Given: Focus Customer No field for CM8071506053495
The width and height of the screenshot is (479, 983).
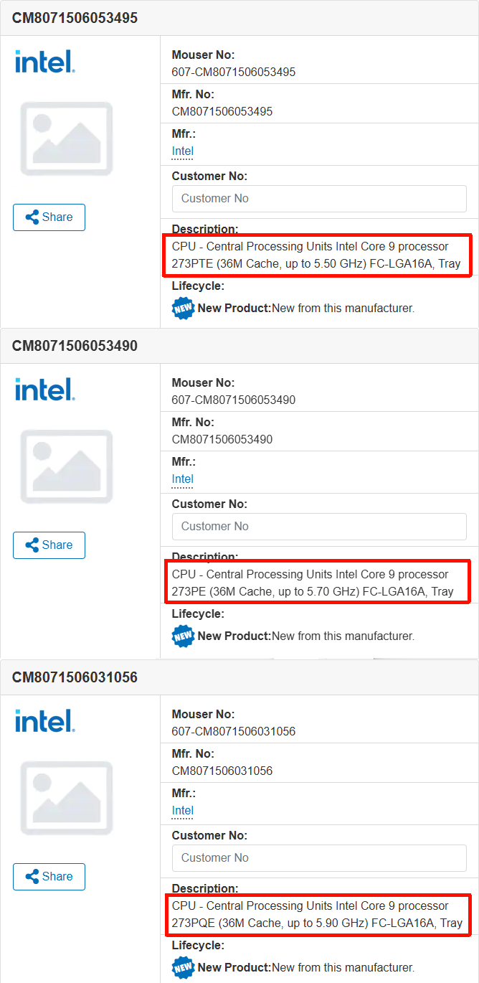Looking at the screenshot, I should point(319,199).
